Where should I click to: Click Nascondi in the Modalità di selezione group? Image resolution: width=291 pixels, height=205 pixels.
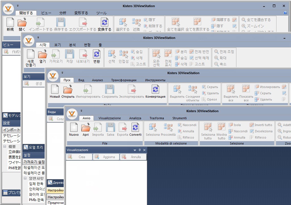pyautogui.click(x=187, y=125)
